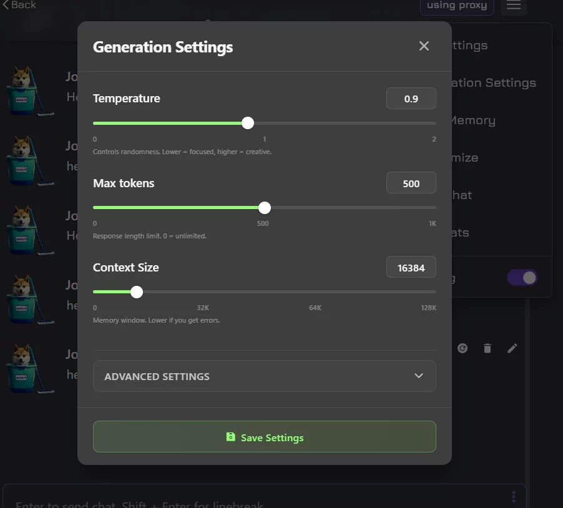Image resolution: width=563 pixels, height=508 pixels.
Task: Click the using proxy button
Action: coord(457,6)
